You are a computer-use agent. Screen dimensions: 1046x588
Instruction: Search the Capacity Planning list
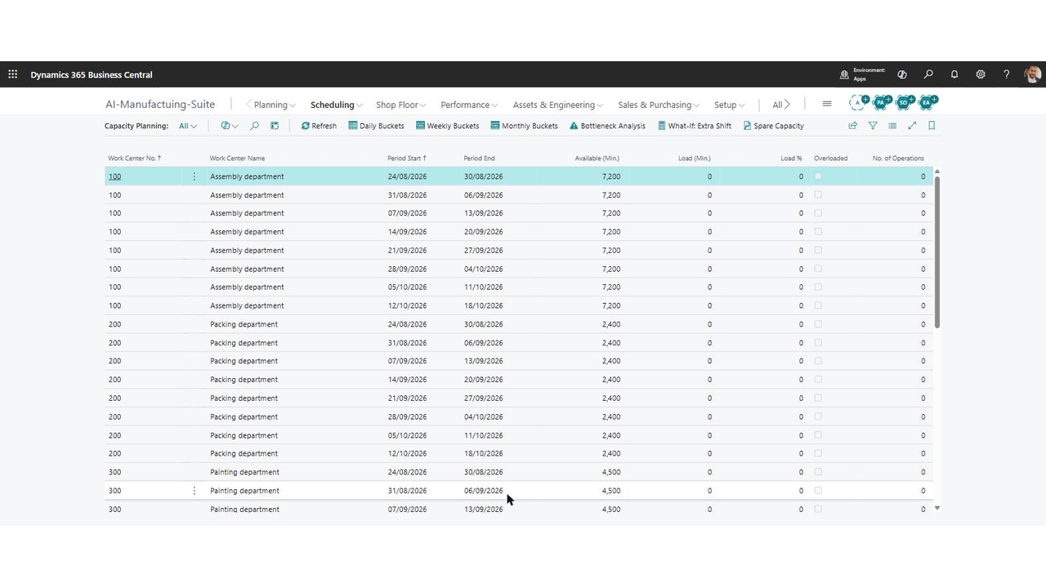click(254, 126)
